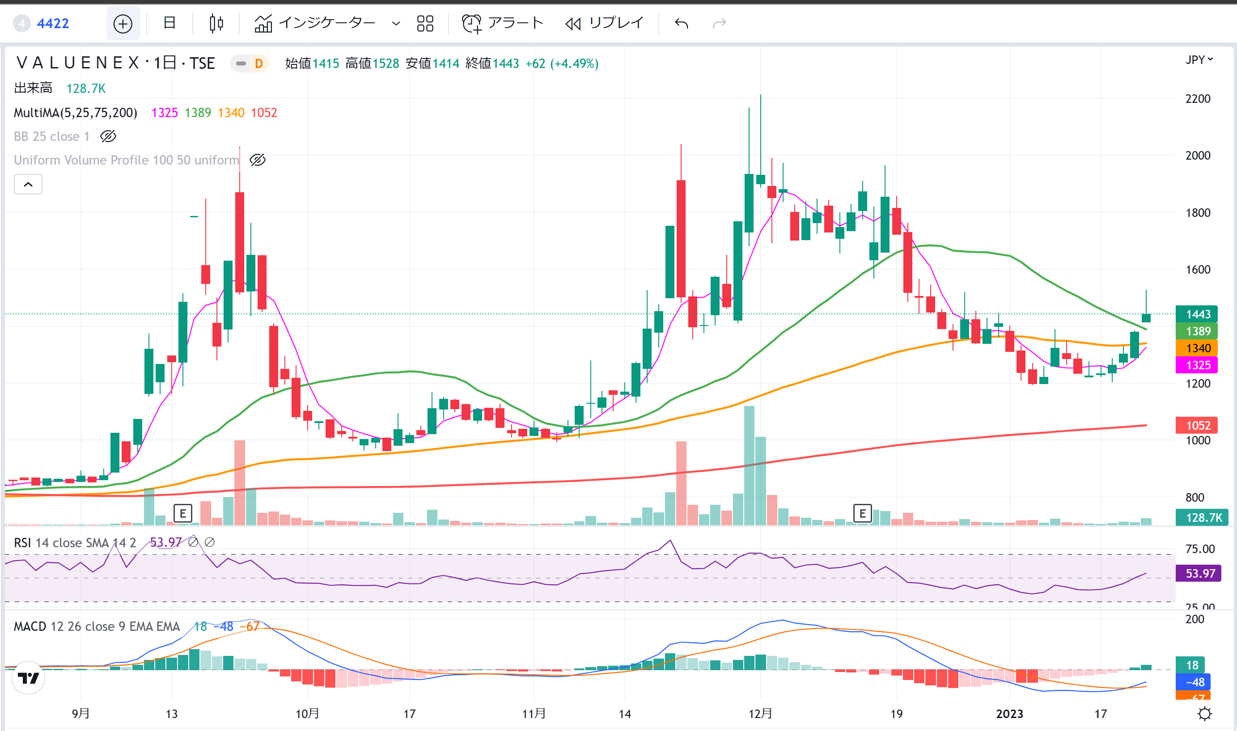
Task: Create an alert with the アラート button
Action: 503,23
